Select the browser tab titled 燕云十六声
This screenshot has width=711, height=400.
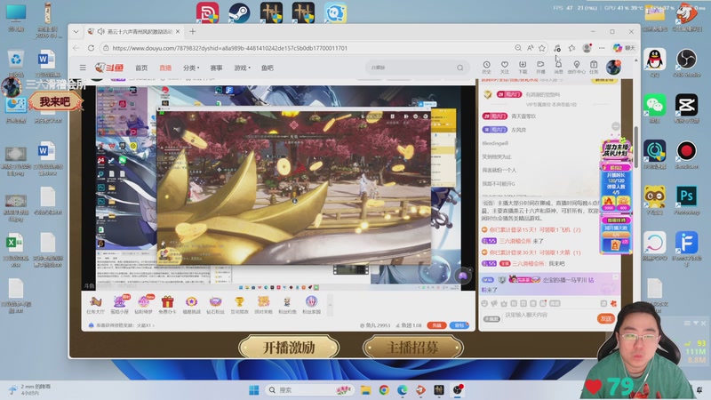click(134, 31)
